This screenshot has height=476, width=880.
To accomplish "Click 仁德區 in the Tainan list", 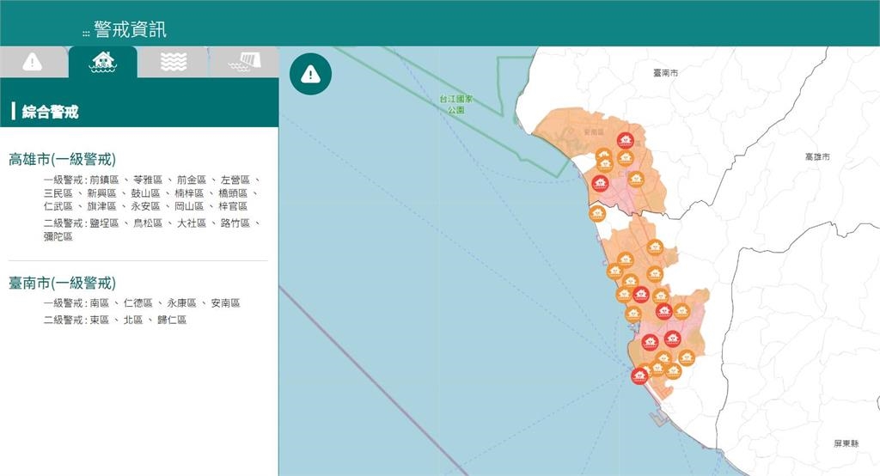I will click(138, 303).
